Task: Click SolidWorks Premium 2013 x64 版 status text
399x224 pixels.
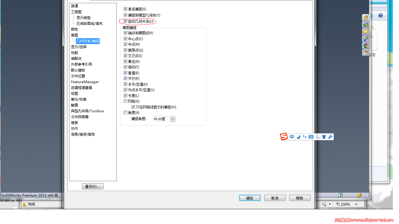Action: pos(30,195)
